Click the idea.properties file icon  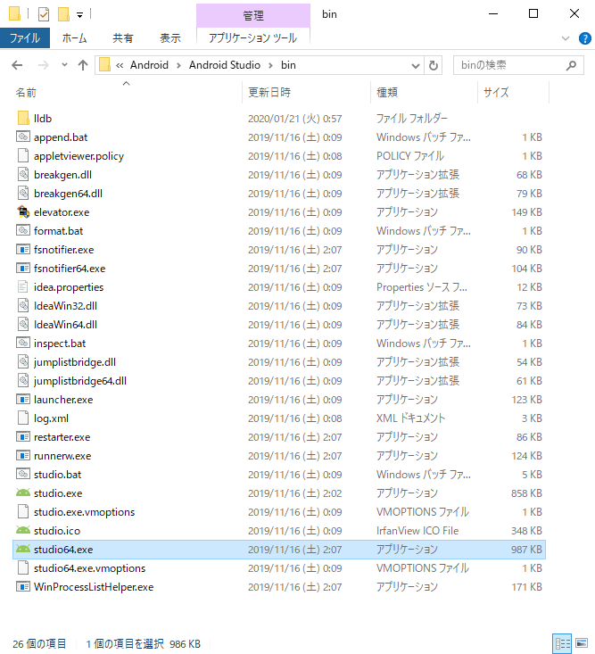click(23, 287)
